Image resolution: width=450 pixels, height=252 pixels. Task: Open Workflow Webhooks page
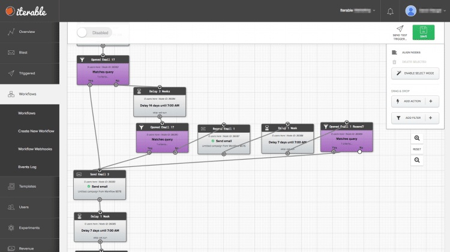[35, 149]
